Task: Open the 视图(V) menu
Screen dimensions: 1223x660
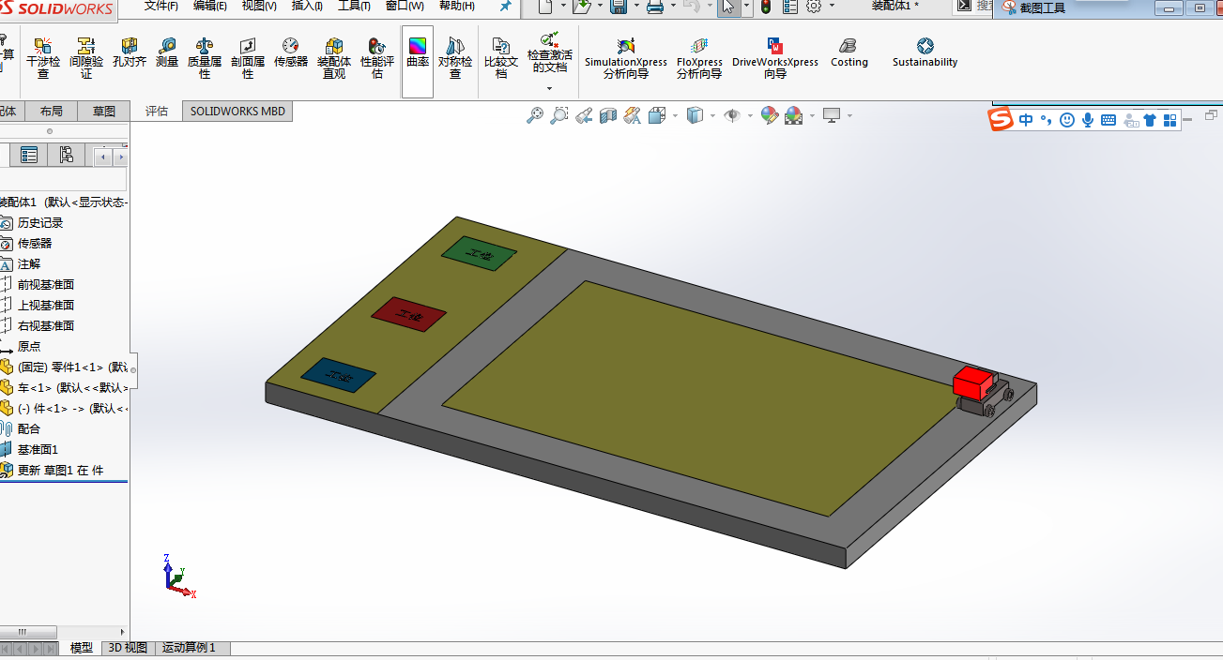Action: tap(259, 6)
